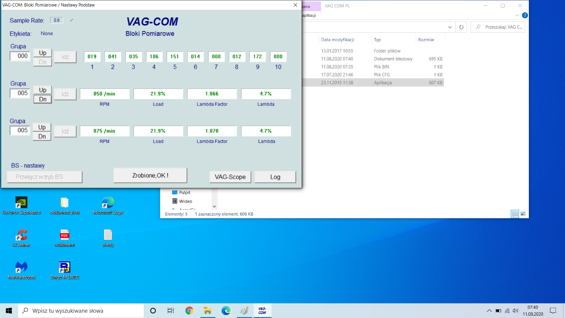Sort files by Data modyfikacji column

(x=338, y=39)
